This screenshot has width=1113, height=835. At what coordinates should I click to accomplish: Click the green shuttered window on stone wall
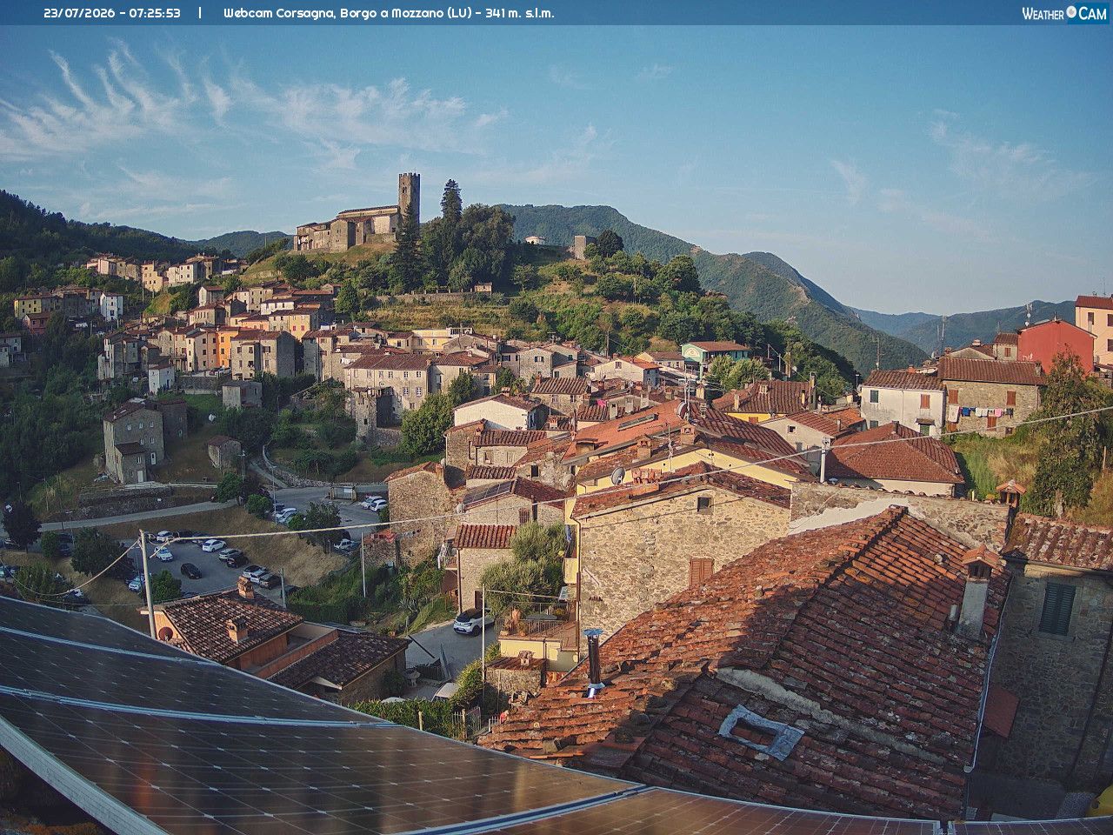[1057, 608]
